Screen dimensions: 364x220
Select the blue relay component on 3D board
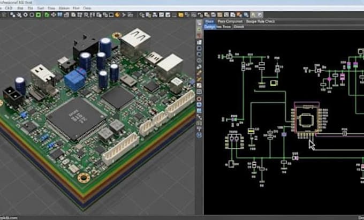coord(74,80)
